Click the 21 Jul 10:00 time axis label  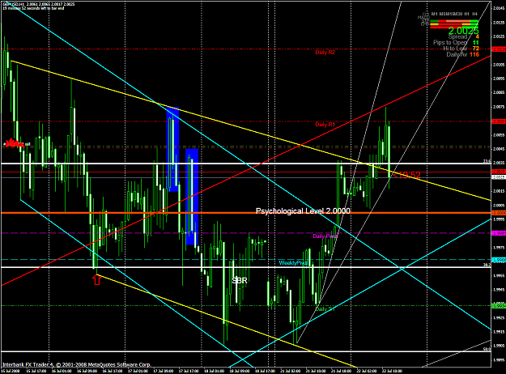(x=316, y=371)
